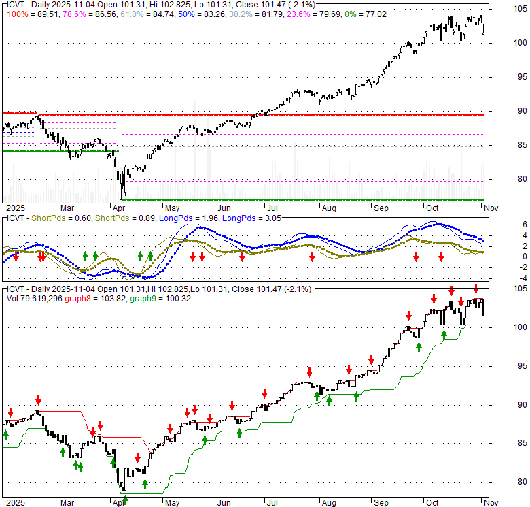
Task: Click 'Close 101.47 (-2.1%)' in the top chart title
Action: tap(275, 5)
